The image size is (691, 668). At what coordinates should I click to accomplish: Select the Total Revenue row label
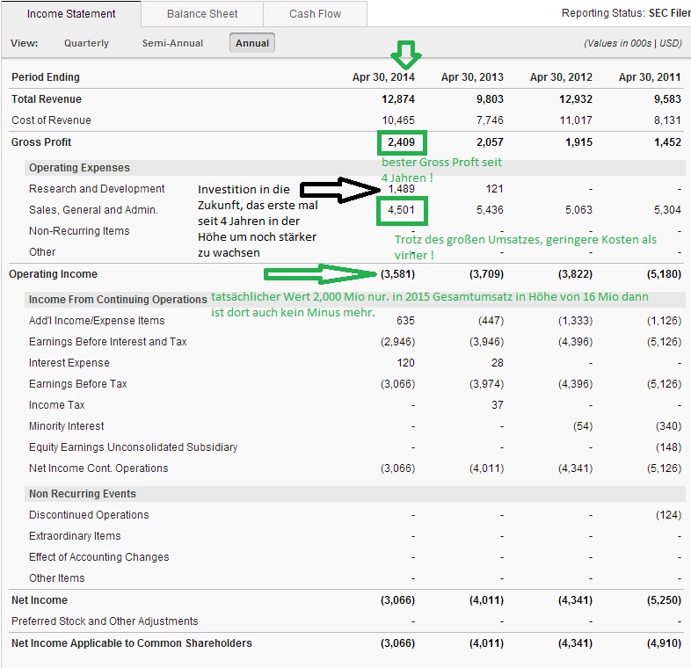(47, 99)
